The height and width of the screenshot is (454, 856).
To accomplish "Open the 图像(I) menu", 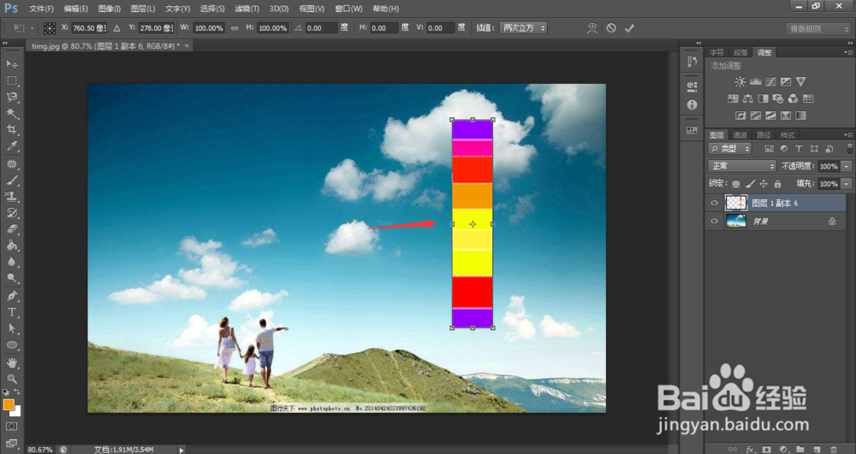I will pyautogui.click(x=110, y=9).
